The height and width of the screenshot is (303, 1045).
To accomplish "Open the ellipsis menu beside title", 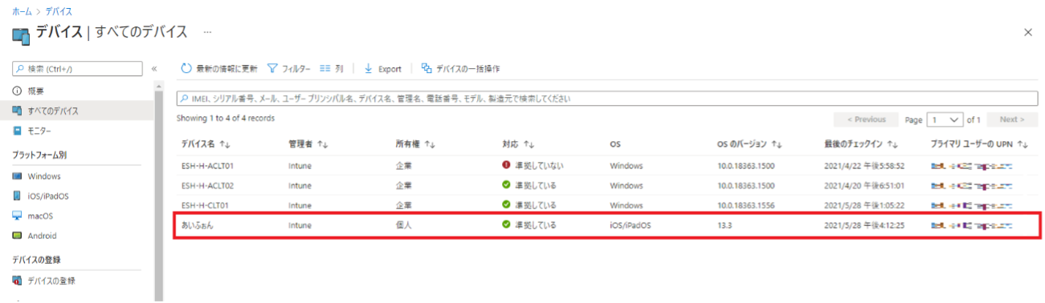I will 207,32.
